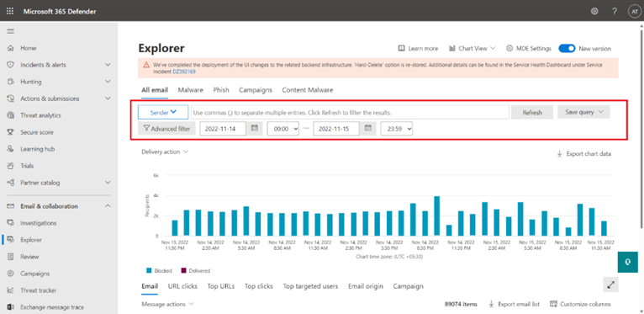Viewport: 644px width, 314px height.
Task: Click the Campaigns target icon in sidebar
Action: point(11,274)
